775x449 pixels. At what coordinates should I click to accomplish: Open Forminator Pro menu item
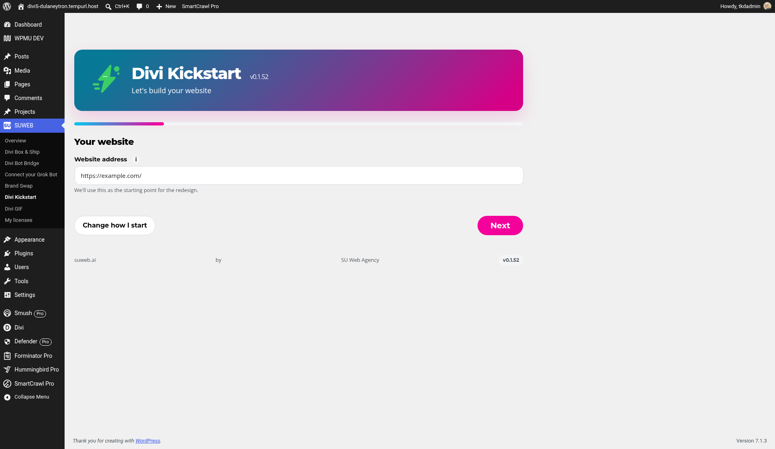32,356
